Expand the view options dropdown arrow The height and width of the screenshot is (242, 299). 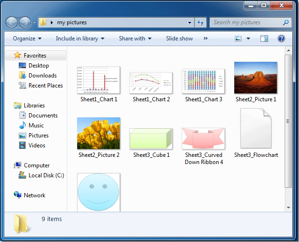(248, 39)
